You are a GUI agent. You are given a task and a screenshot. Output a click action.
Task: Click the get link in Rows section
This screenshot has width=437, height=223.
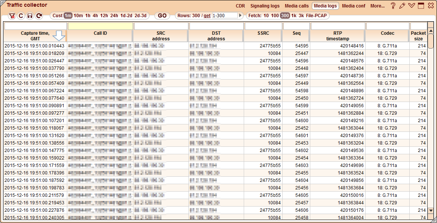207,16
